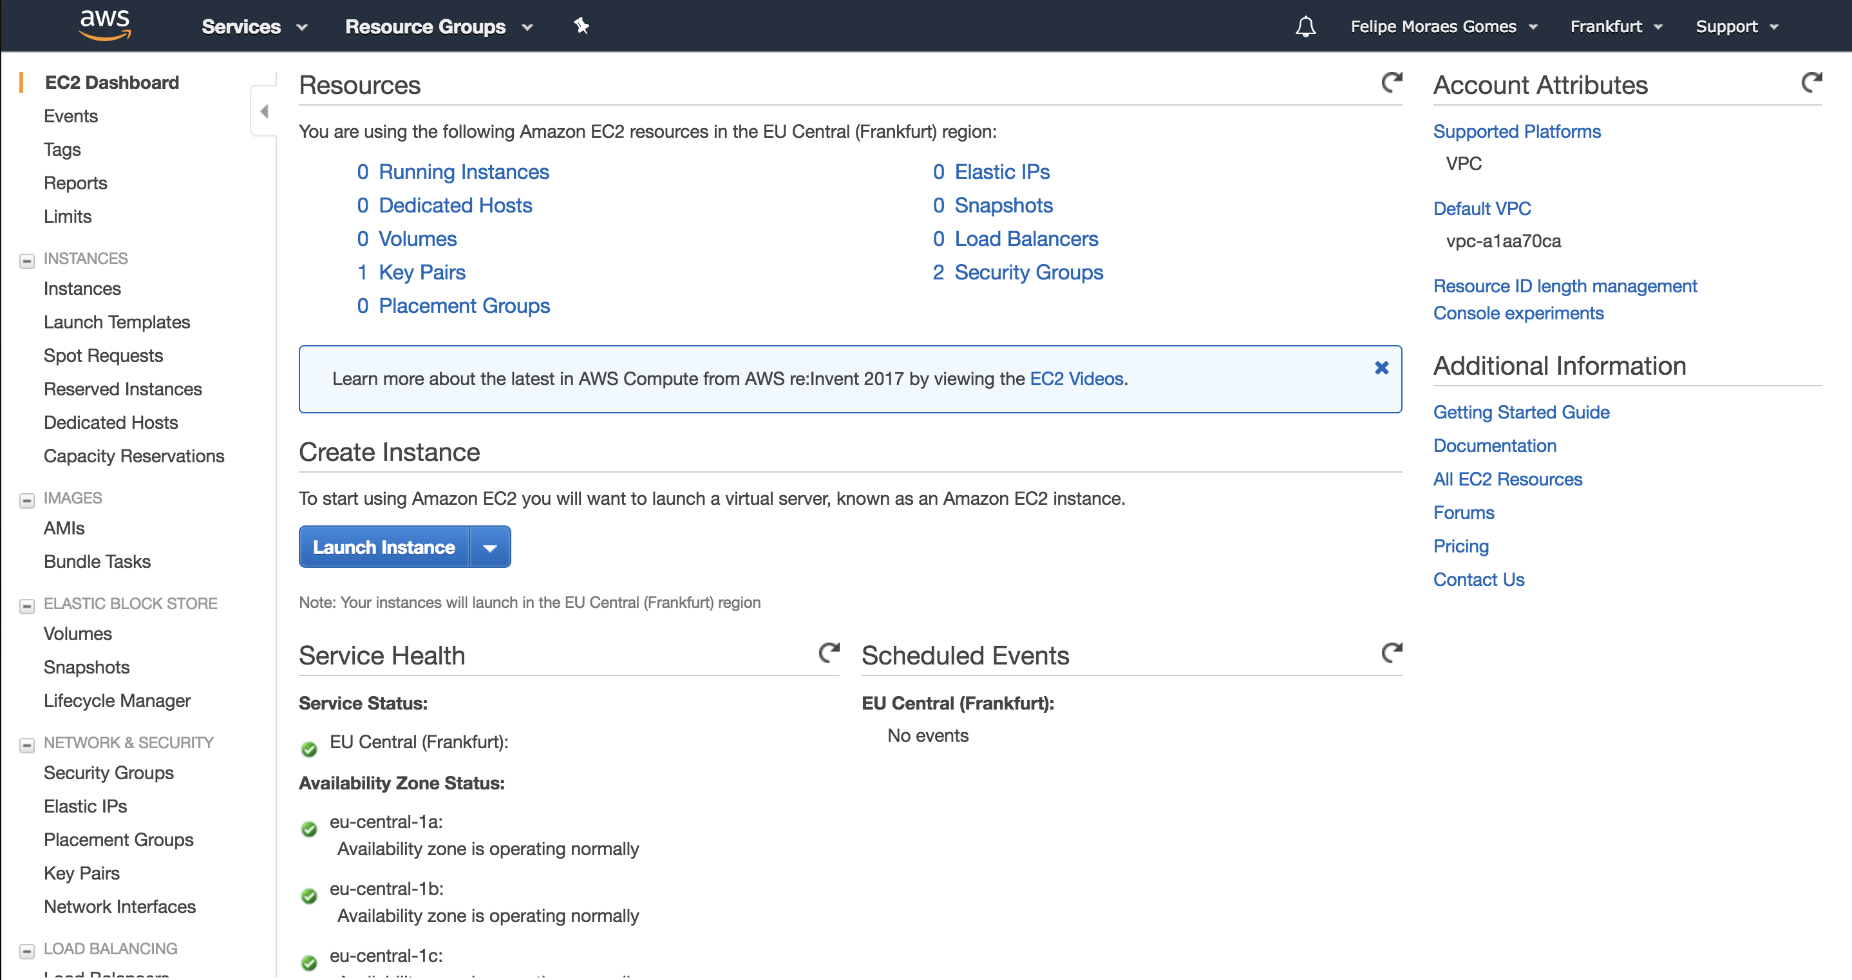1852x980 pixels.
Task: Click the 0 Snapshots resource link
Action: [x=993, y=205]
